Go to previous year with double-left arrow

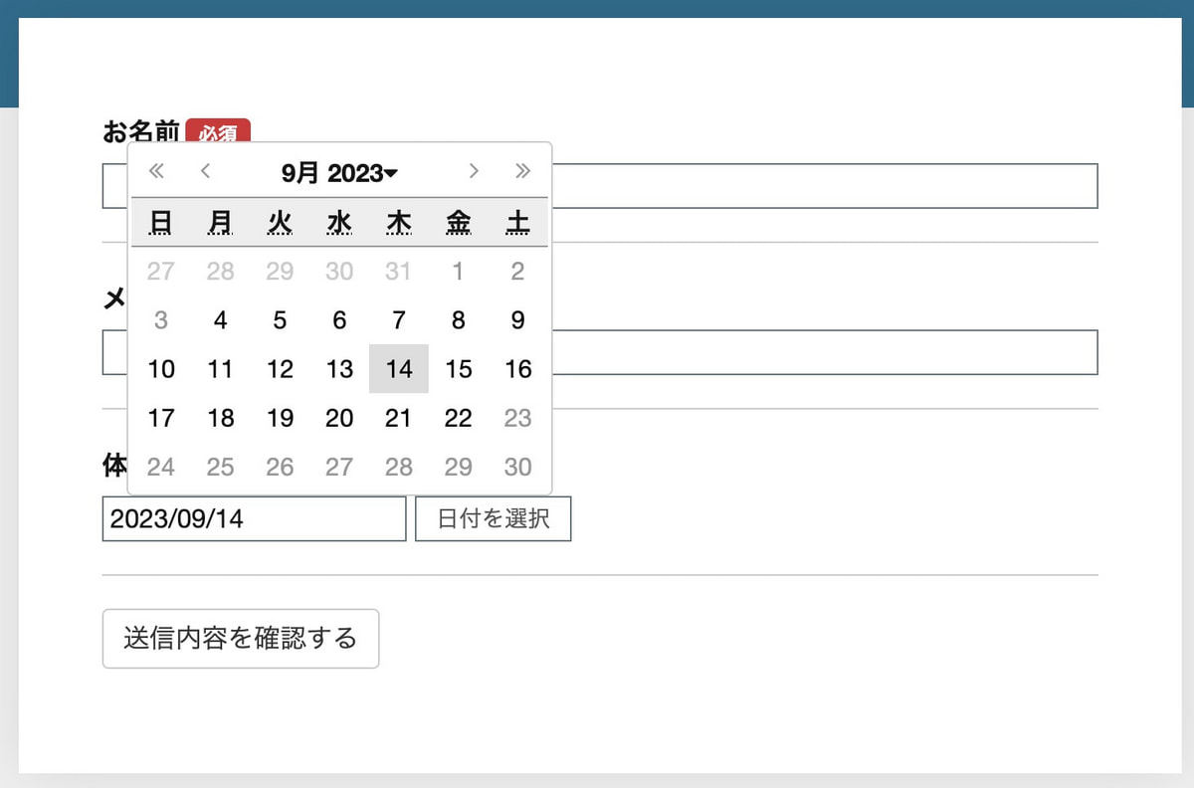tap(156, 171)
